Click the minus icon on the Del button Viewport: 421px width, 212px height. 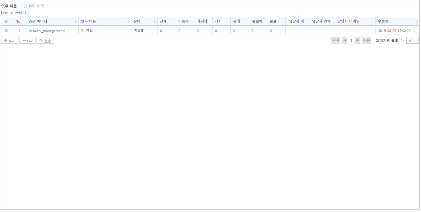pyautogui.click(x=24, y=41)
